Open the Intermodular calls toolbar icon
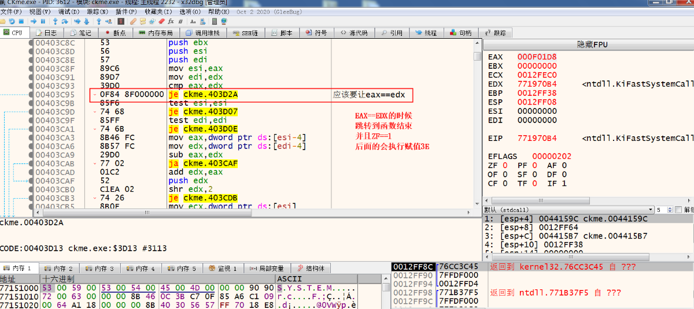The height and width of the screenshot is (309, 694). [x=202, y=21]
